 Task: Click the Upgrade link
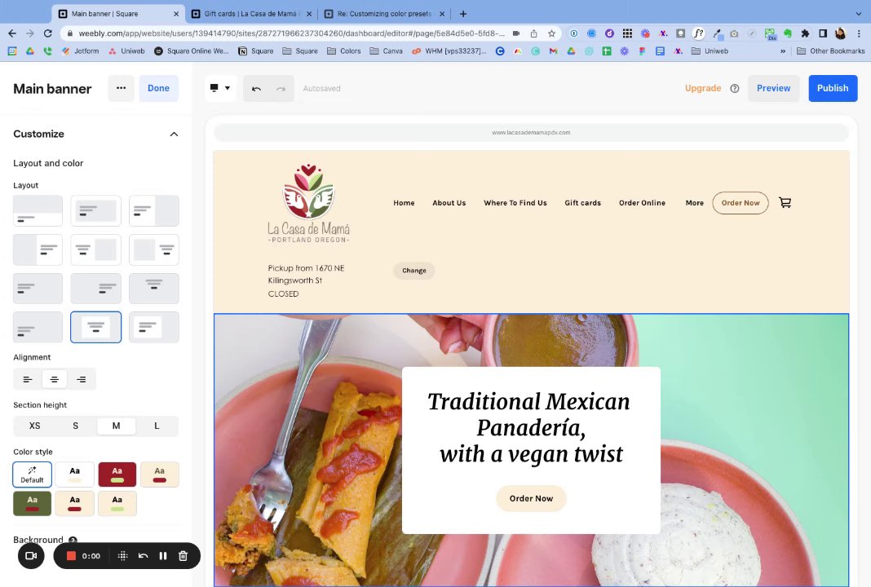[x=703, y=88]
